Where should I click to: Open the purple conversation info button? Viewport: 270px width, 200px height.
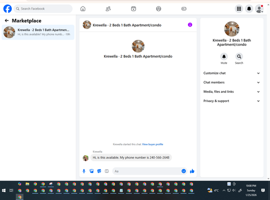click(x=190, y=25)
